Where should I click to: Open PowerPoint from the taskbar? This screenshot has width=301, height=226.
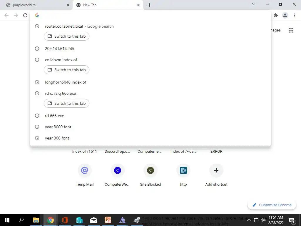[x=108, y=220]
